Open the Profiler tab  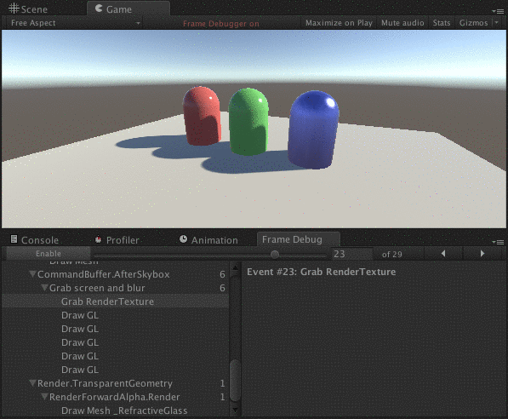(117, 240)
